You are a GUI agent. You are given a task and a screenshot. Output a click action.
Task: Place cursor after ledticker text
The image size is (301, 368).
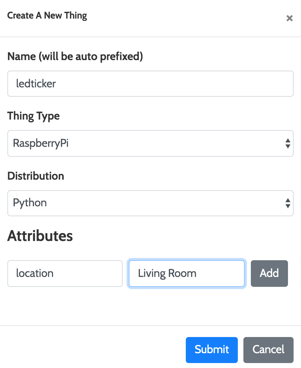click(57, 84)
